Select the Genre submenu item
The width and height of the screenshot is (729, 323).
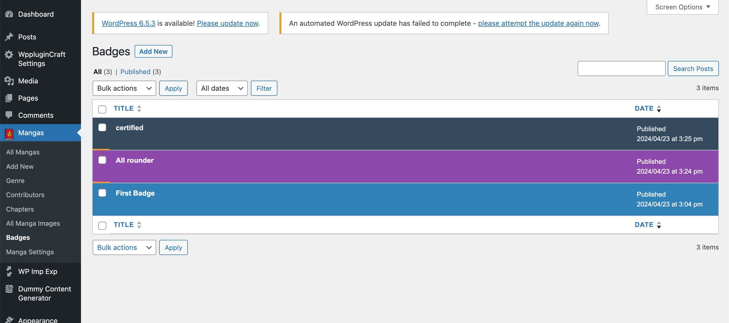click(x=15, y=180)
